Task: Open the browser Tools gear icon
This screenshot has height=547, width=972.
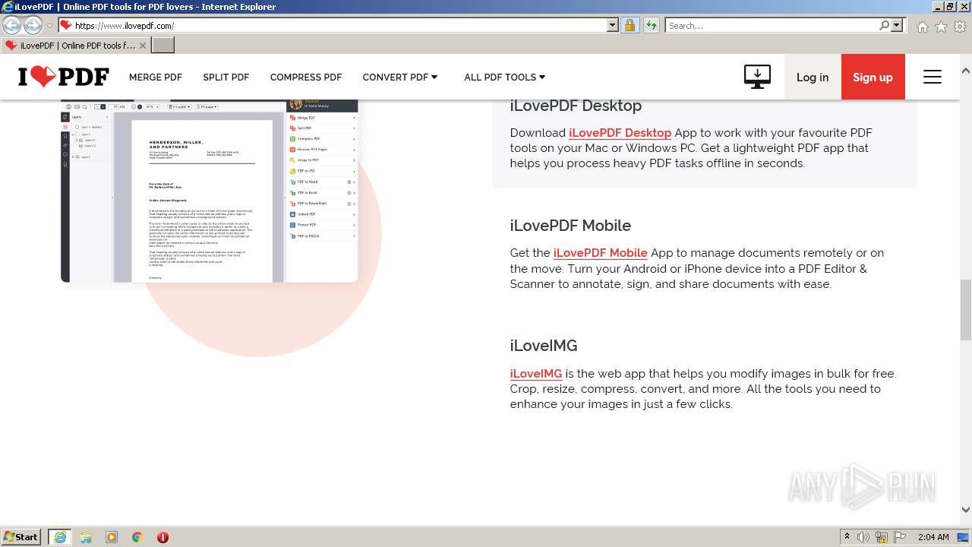Action: click(x=960, y=27)
